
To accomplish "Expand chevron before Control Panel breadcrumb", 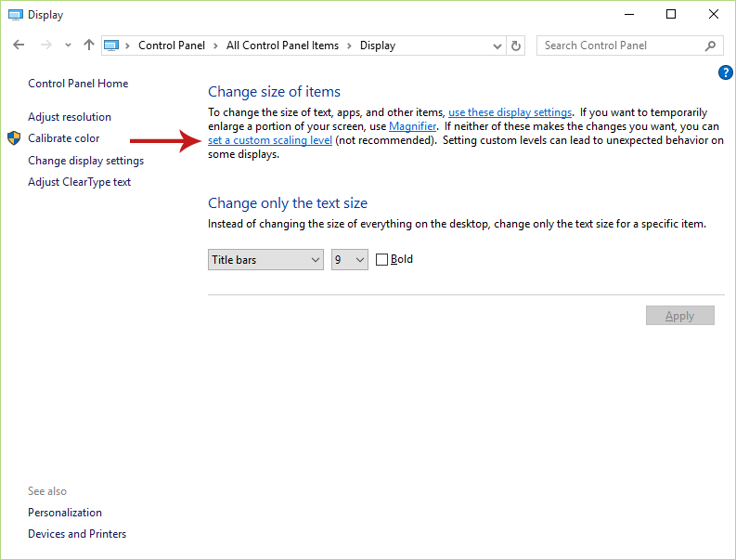I will (127, 46).
